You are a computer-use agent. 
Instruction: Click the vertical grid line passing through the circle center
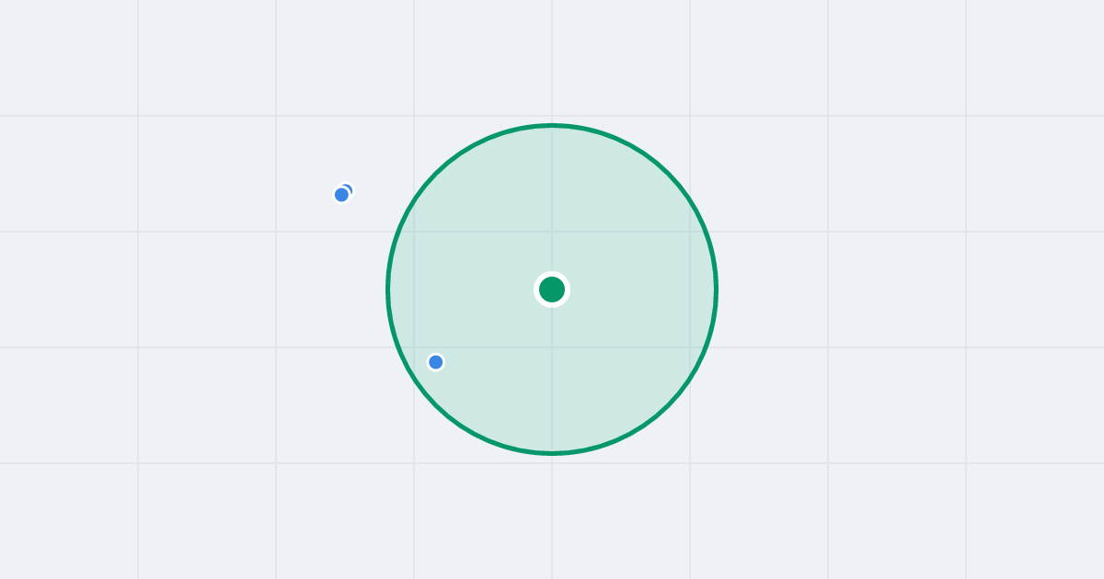[552, 55]
